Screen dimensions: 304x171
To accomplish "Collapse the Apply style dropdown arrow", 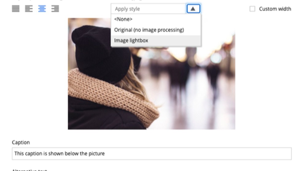I will tap(193, 9).
